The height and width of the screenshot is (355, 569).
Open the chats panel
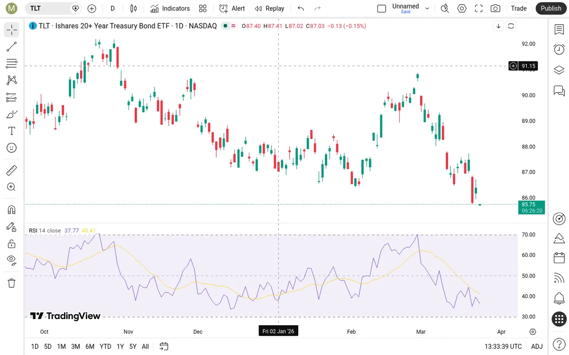(x=559, y=90)
